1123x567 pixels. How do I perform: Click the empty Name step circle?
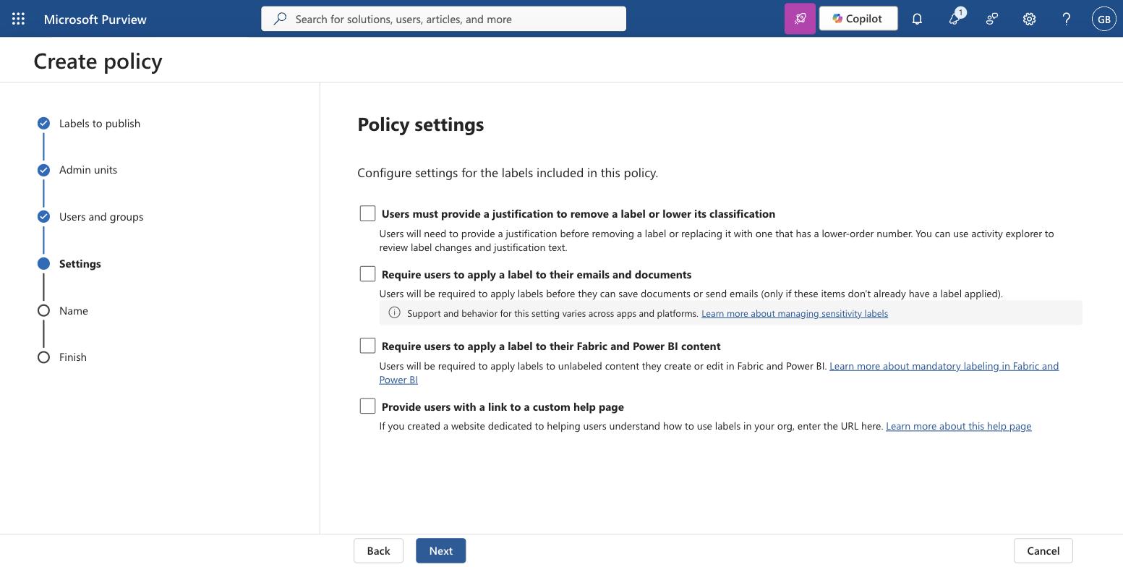(x=43, y=311)
